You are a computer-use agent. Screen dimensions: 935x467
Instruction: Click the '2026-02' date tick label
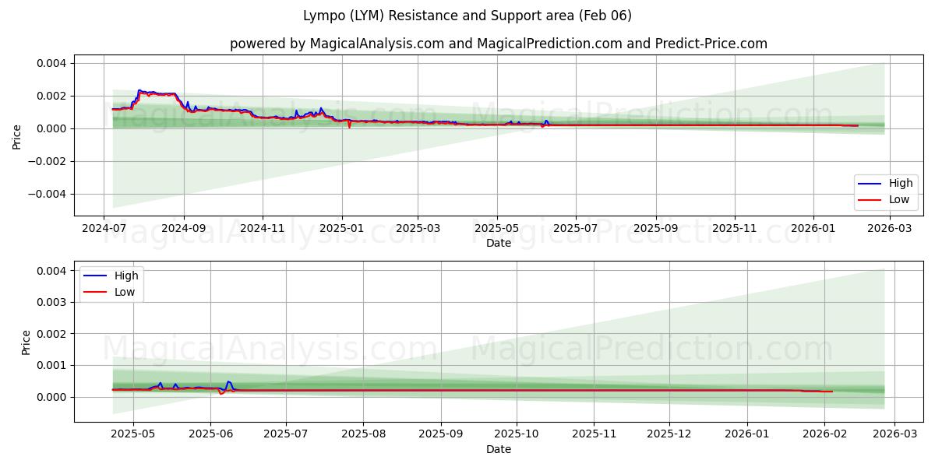tap(824, 434)
